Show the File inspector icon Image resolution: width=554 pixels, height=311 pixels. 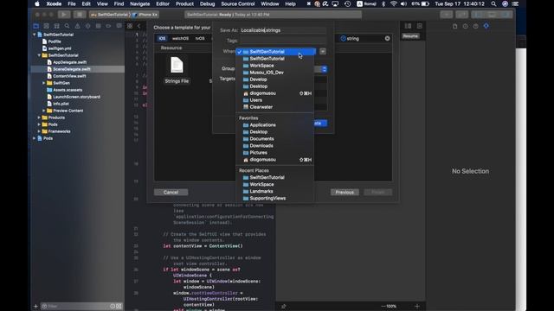(x=455, y=26)
